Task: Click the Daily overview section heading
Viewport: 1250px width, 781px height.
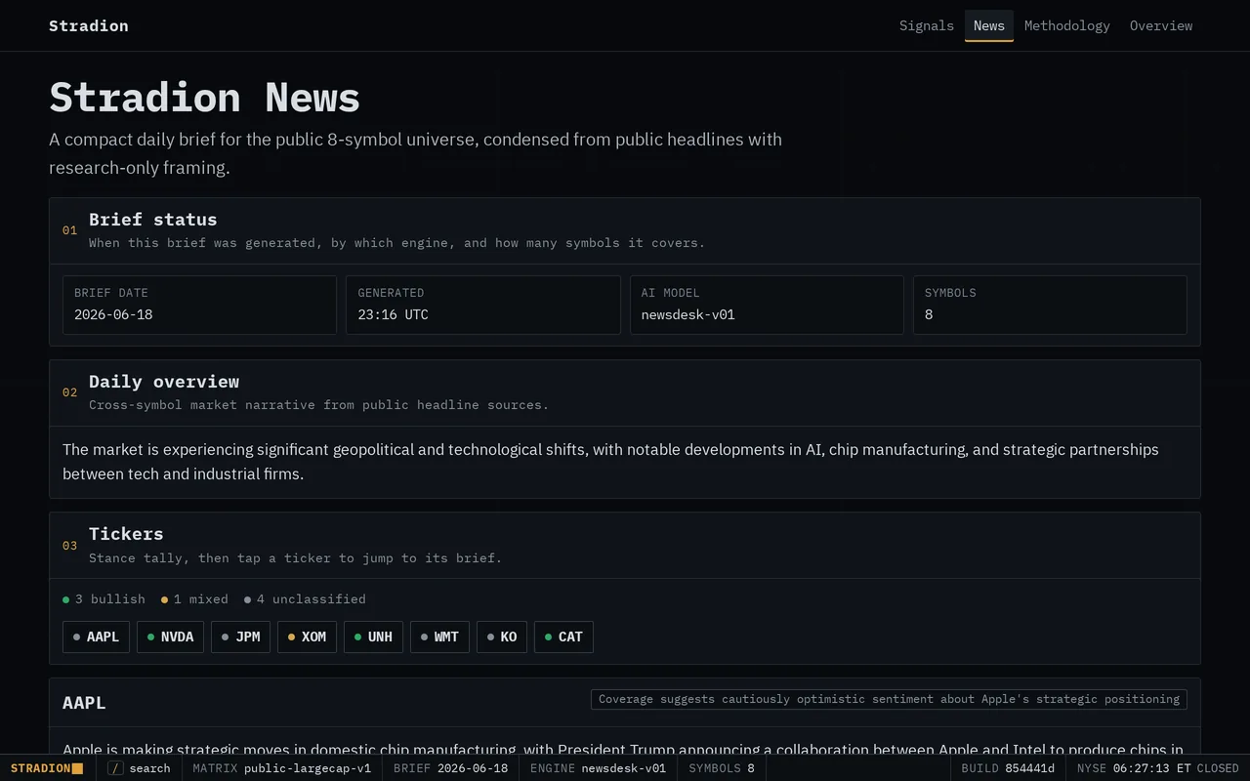Action: coord(164,382)
